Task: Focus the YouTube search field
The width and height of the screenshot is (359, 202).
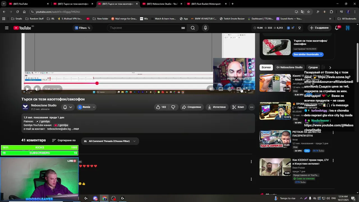Action: (145, 28)
